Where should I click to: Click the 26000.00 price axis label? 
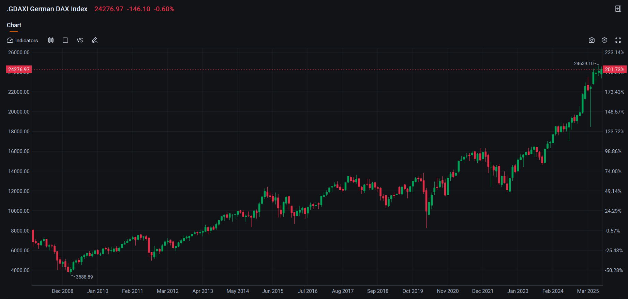pyautogui.click(x=19, y=53)
